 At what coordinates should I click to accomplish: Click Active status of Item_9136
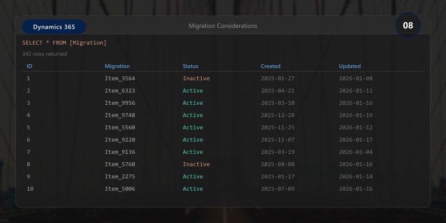(x=193, y=152)
